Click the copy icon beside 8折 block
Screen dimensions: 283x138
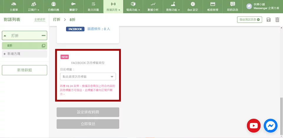pos(43,46)
